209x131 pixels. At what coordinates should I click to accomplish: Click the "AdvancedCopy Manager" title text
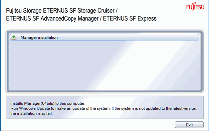click(69, 18)
